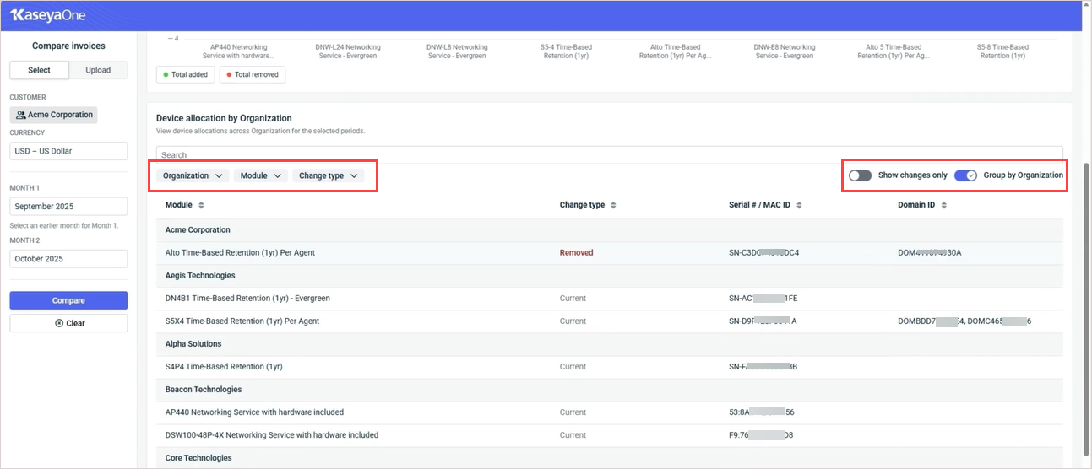Sort by Change type column sort icon
The width and height of the screenshot is (1092, 469).
click(613, 205)
